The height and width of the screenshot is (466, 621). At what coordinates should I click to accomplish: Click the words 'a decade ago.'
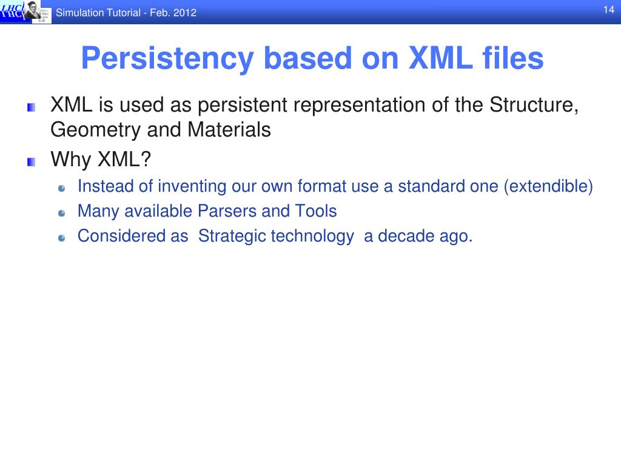click(x=418, y=237)
